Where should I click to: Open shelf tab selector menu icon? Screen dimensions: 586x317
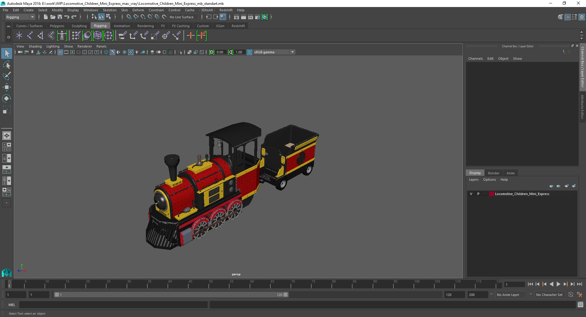[9, 27]
